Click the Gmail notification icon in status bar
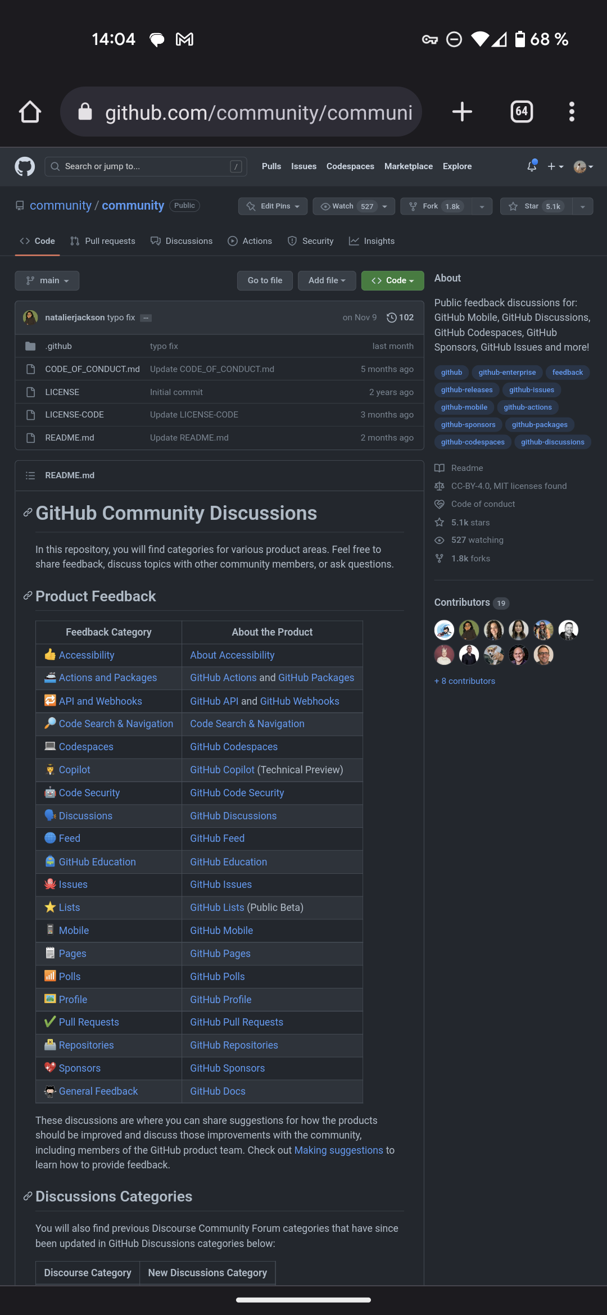Image resolution: width=607 pixels, height=1315 pixels. (x=184, y=39)
